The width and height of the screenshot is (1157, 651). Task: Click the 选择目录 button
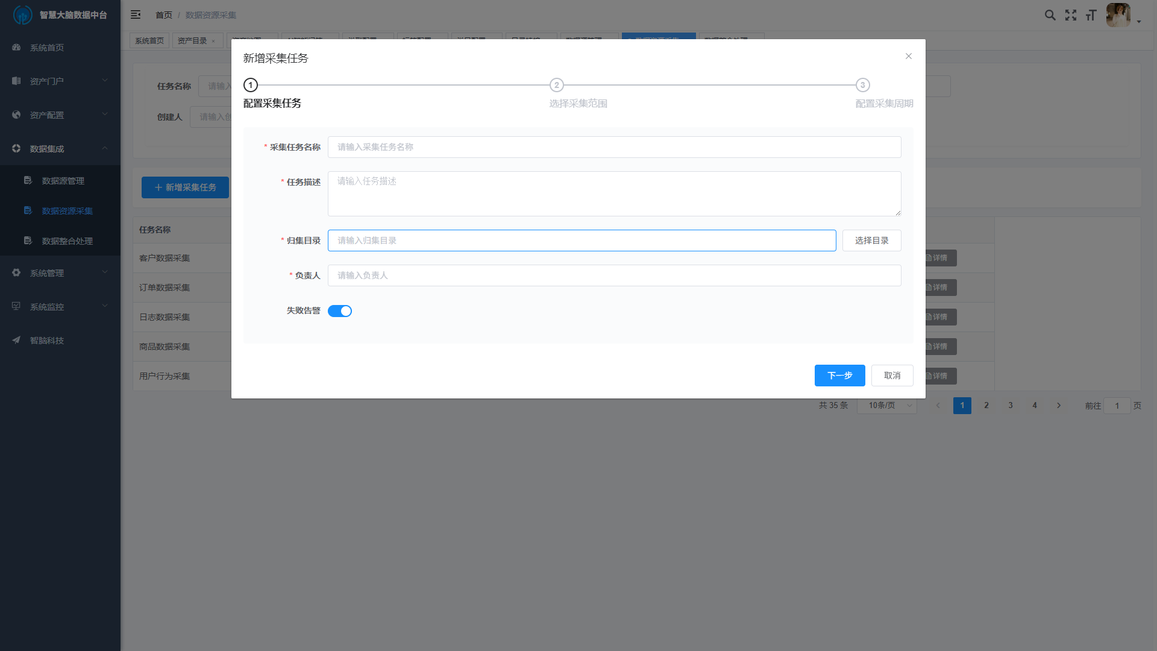[871, 241]
